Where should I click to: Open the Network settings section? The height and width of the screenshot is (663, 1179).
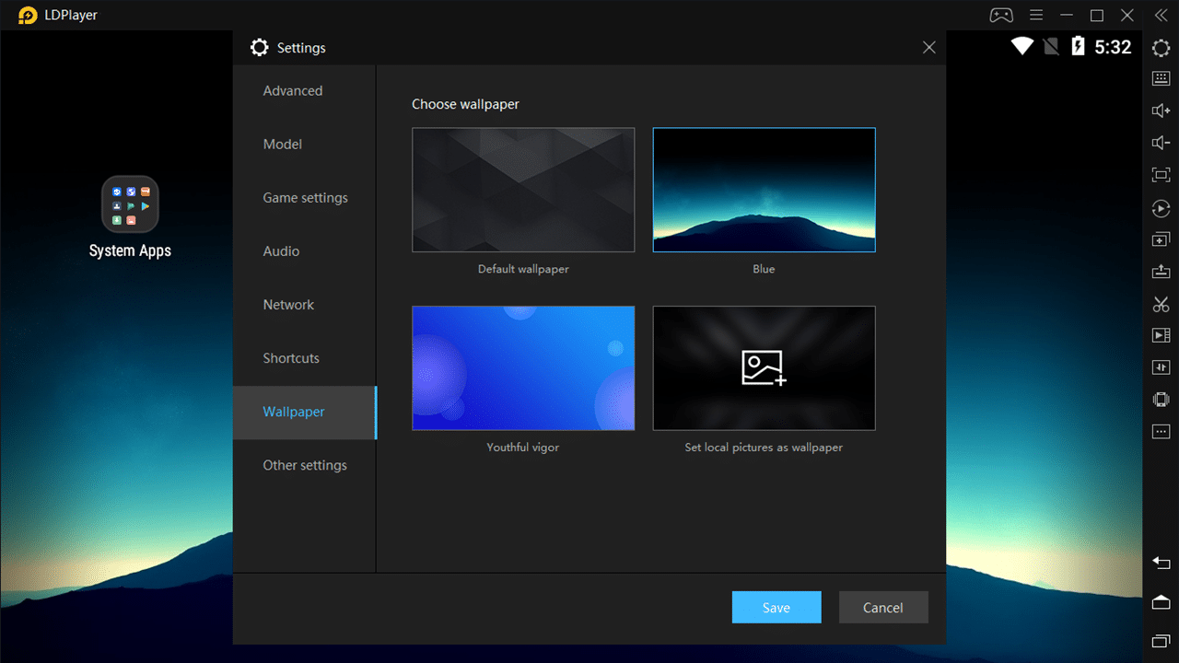point(288,304)
